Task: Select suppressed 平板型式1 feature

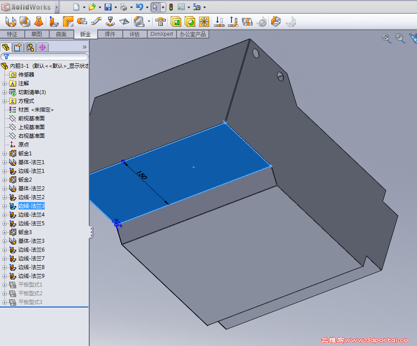Action: pos(30,285)
